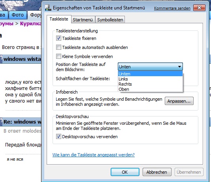Switch to the Startmenü tab
Viewport: 211px width, 182px height.
pos(83,20)
